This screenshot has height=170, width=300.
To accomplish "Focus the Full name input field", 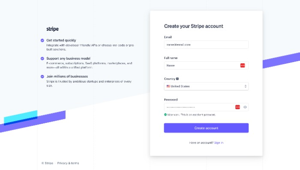I will pos(206,66).
